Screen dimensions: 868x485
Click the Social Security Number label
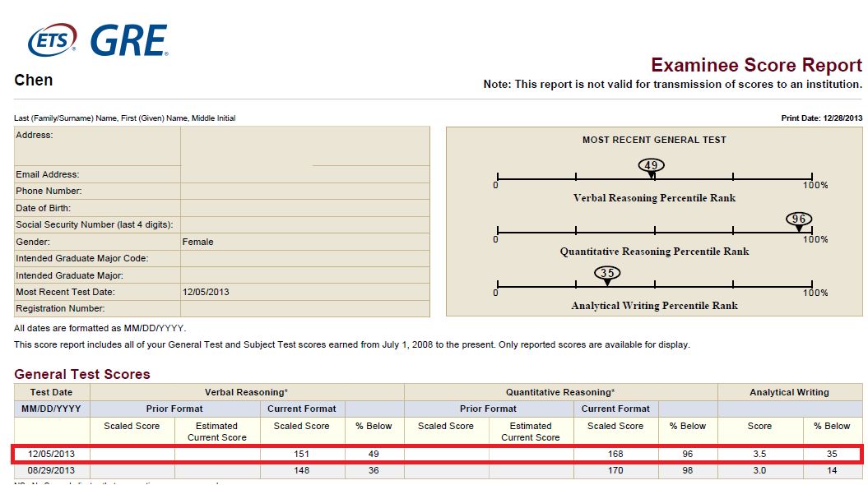coord(94,224)
